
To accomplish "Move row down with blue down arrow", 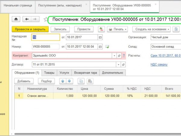I will pyautogui.click(x=69, y=81).
